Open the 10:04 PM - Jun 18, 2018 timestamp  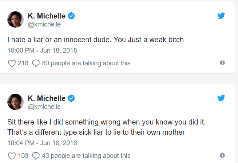coord(42,143)
